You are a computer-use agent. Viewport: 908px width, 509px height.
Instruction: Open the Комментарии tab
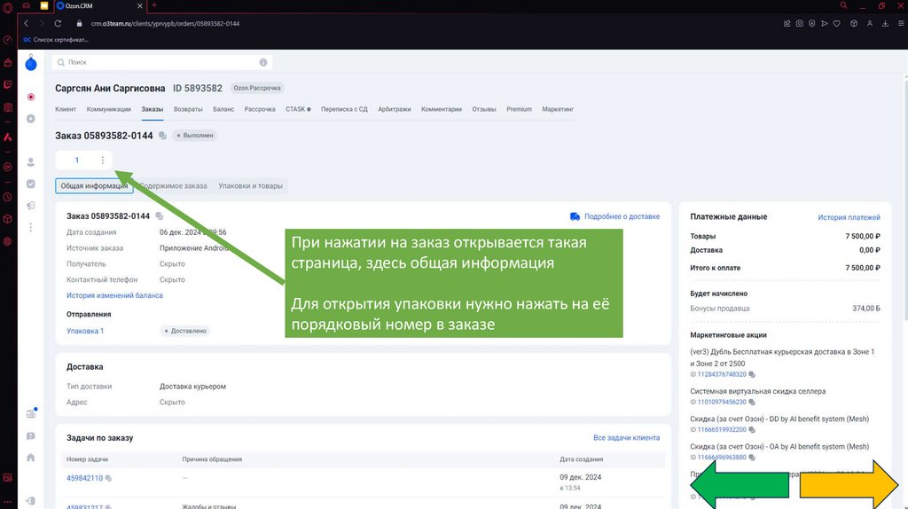(x=442, y=109)
